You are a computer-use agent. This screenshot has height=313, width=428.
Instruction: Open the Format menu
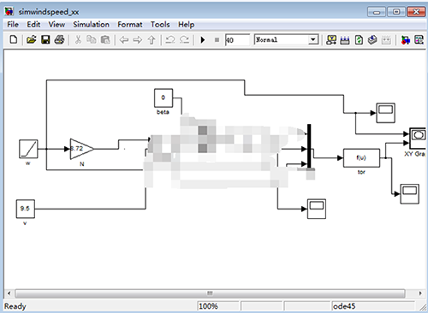point(130,25)
